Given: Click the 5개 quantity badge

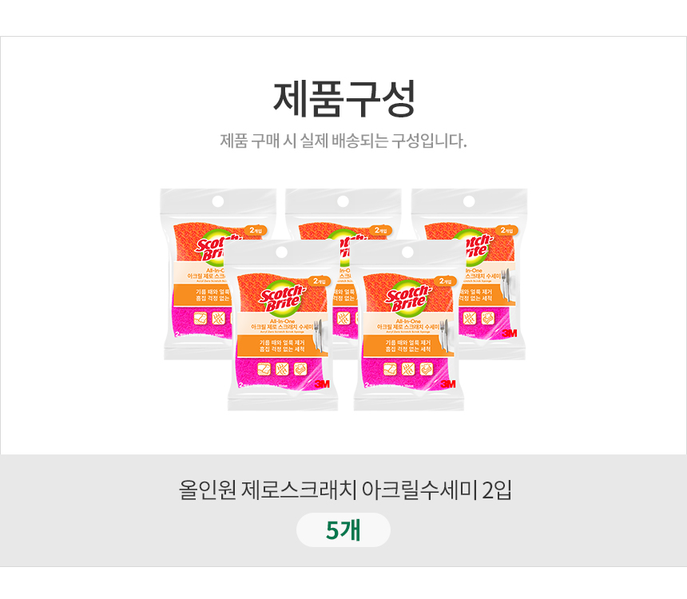Looking at the screenshot, I should click(x=343, y=530).
